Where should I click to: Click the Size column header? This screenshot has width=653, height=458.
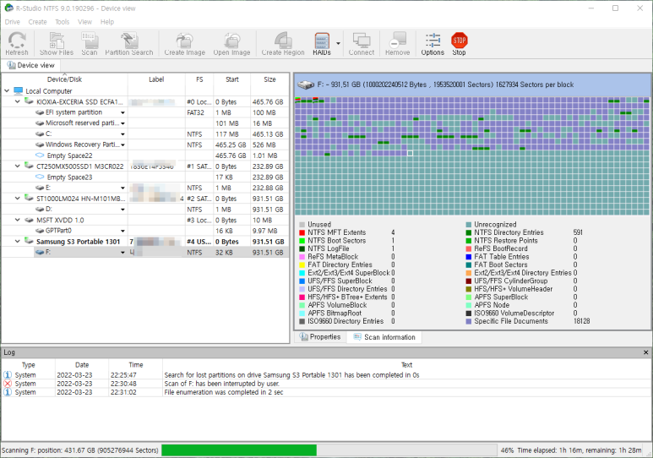coord(269,79)
